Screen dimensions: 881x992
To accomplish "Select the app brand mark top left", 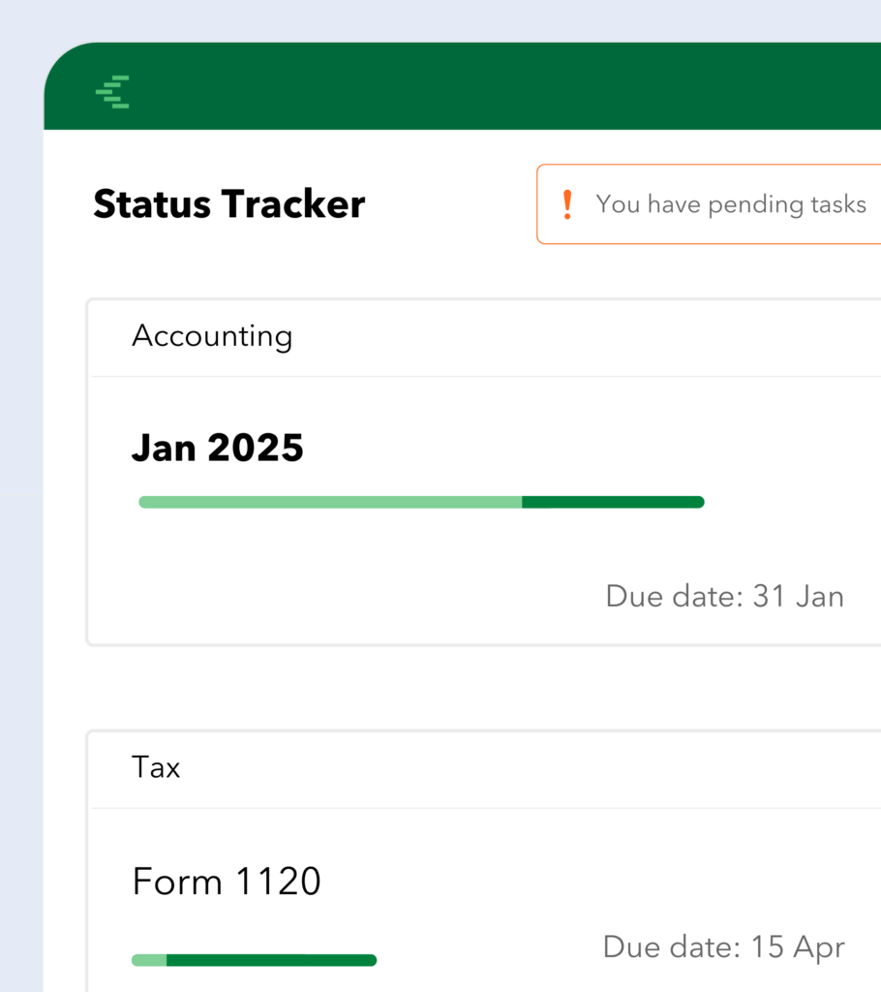I will pyautogui.click(x=113, y=89).
